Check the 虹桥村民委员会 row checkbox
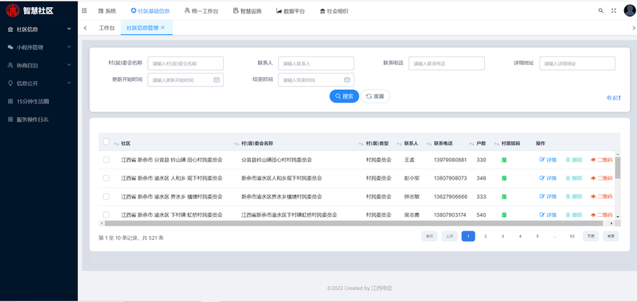This screenshot has height=302, width=637. coord(106,215)
